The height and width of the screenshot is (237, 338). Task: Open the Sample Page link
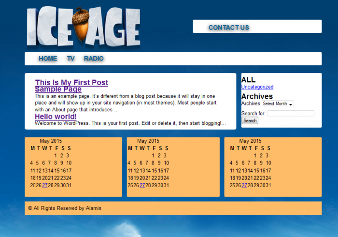tap(58, 89)
